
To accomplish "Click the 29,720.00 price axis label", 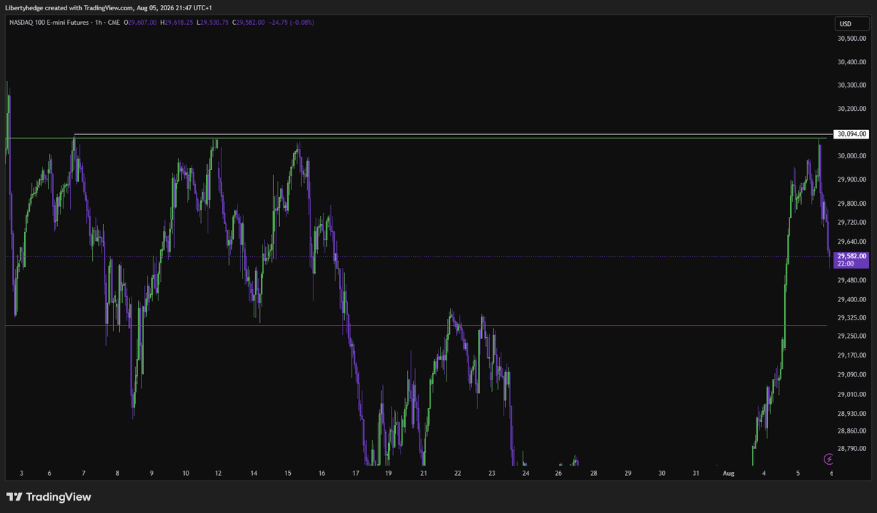I will (x=852, y=223).
